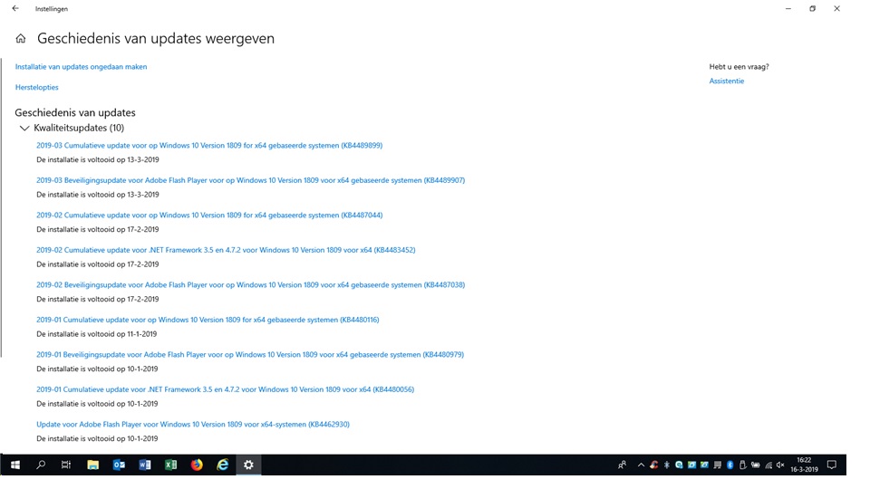Click the muted volume speaker icon
The height and width of the screenshot is (489, 870).
click(780, 465)
